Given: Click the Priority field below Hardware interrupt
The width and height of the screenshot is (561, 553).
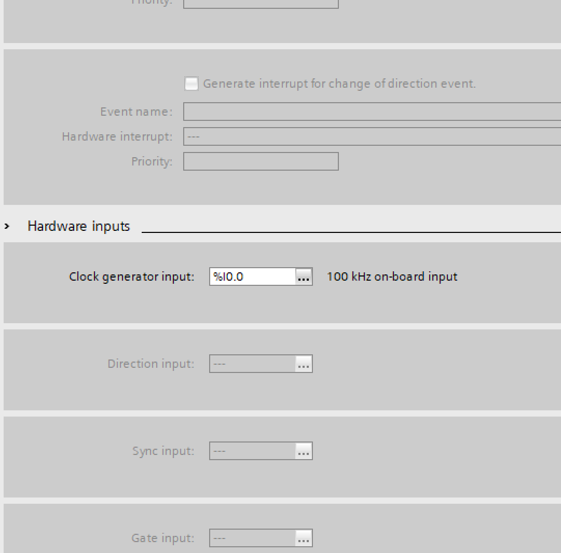Looking at the screenshot, I should point(261,161).
